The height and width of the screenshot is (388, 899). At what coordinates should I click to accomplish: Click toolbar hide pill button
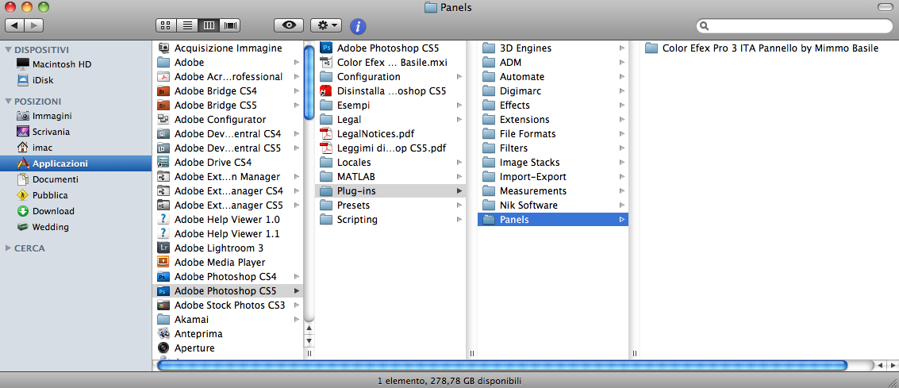886,7
